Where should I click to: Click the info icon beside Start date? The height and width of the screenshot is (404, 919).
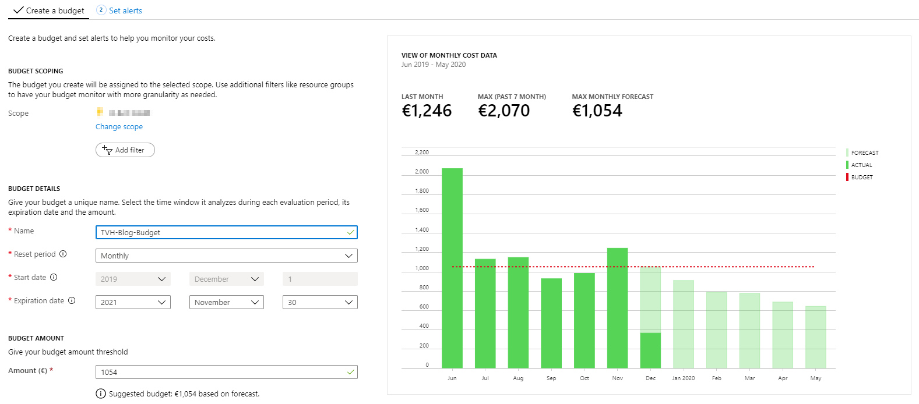[54, 277]
